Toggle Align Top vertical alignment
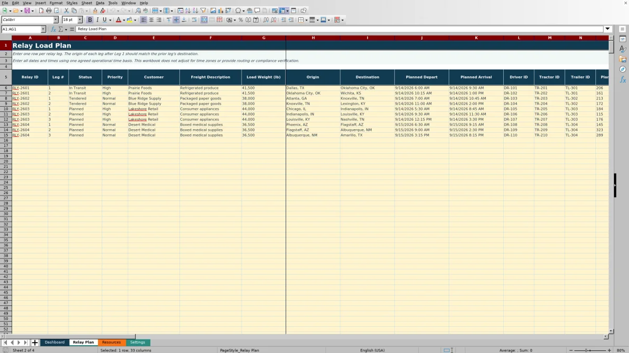Screen dimensions: 629x353 tap(169, 20)
